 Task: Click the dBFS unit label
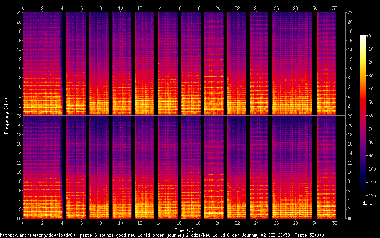(367, 203)
